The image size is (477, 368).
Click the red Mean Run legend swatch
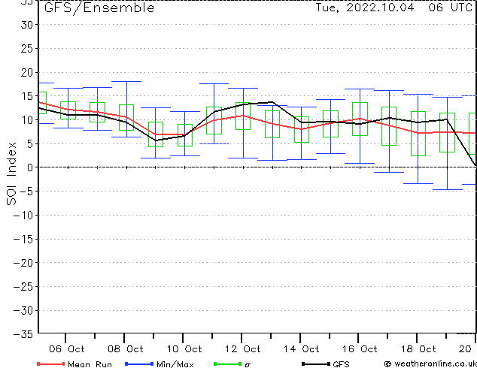click(50, 363)
